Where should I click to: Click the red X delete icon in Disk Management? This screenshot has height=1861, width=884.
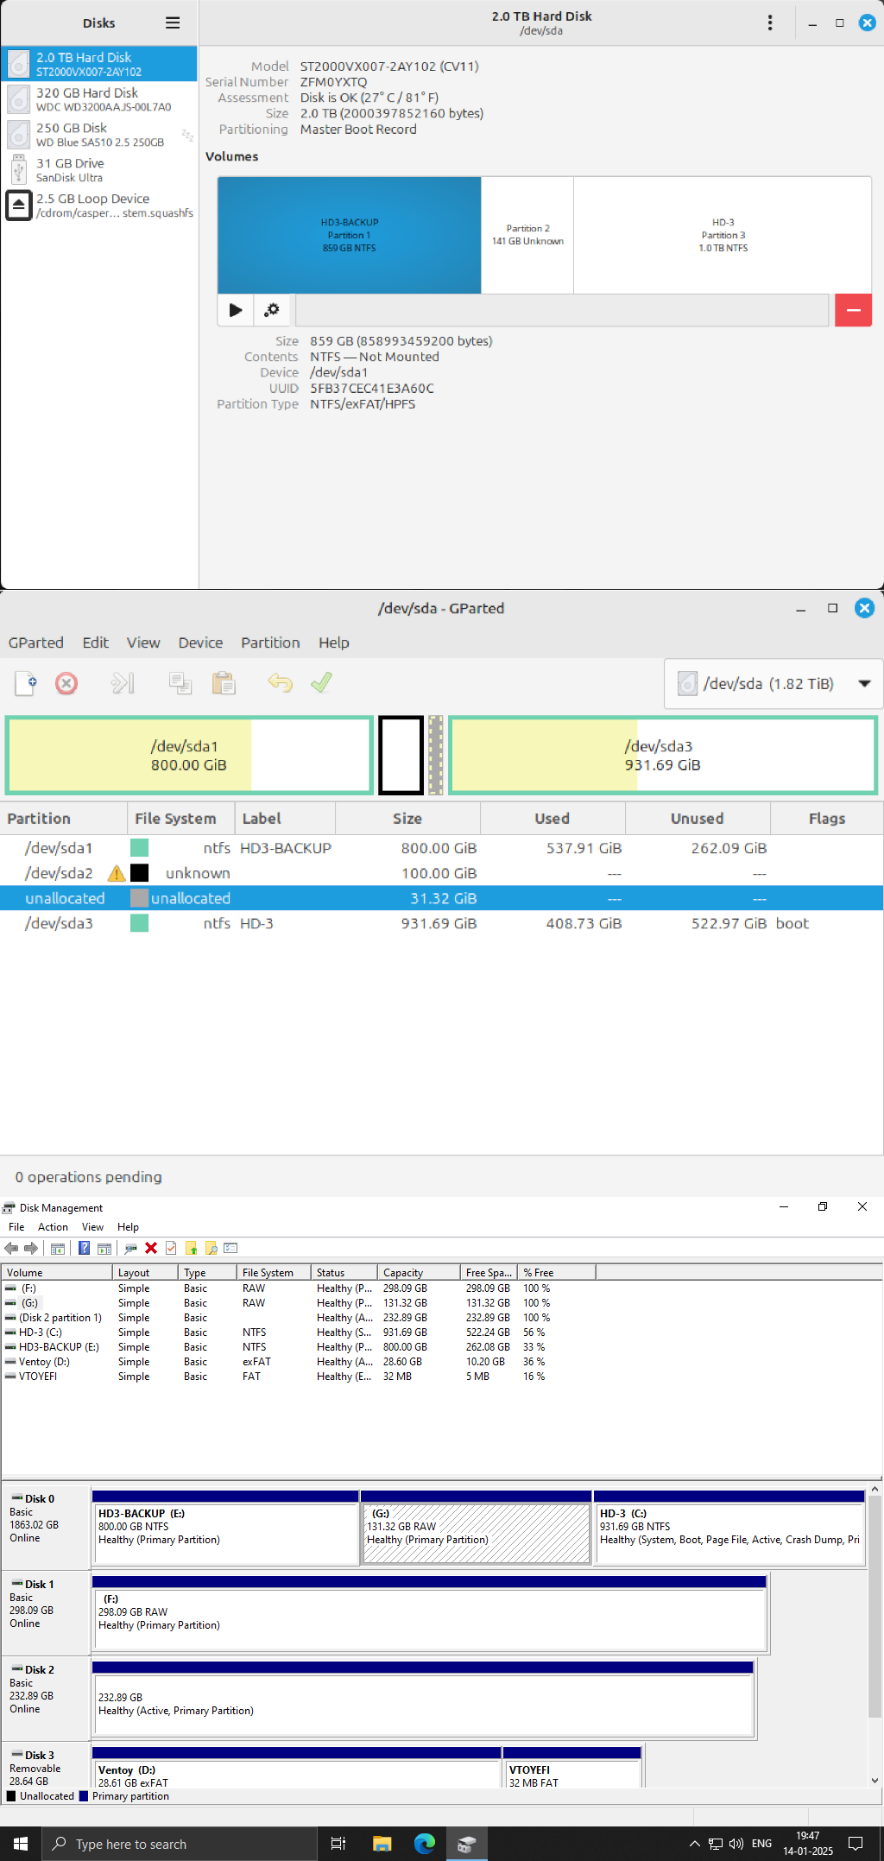(x=151, y=1248)
